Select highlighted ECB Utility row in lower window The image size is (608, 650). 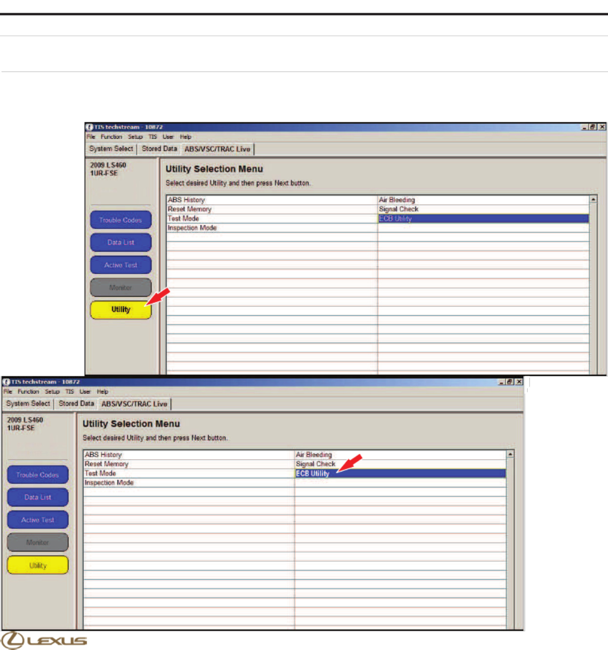[x=400, y=473]
